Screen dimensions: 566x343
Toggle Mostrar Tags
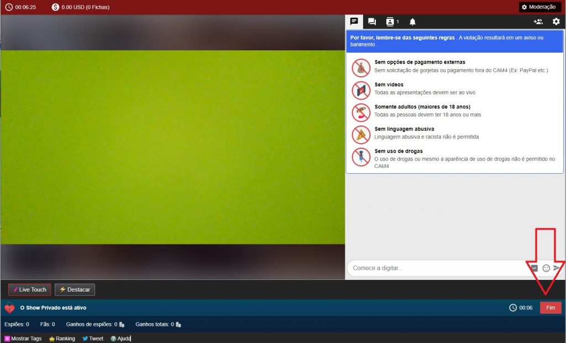point(23,339)
